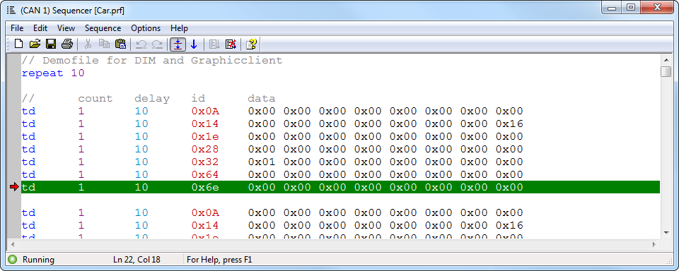Undo the last edit
This screenshot has height=271, width=679.
tap(141, 44)
